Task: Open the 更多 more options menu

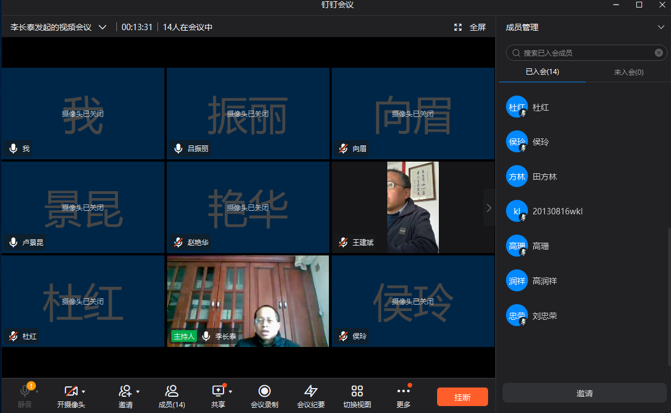Action: pos(403,392)
